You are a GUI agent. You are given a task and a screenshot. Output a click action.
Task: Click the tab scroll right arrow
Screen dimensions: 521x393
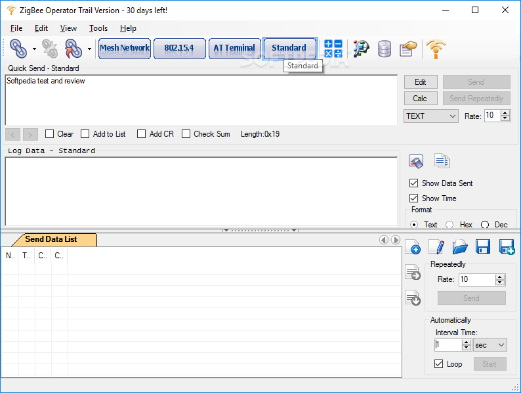(396, 240)
